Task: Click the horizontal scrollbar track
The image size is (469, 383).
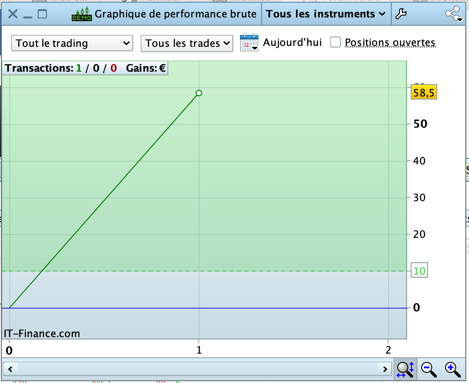Action: 197,369
